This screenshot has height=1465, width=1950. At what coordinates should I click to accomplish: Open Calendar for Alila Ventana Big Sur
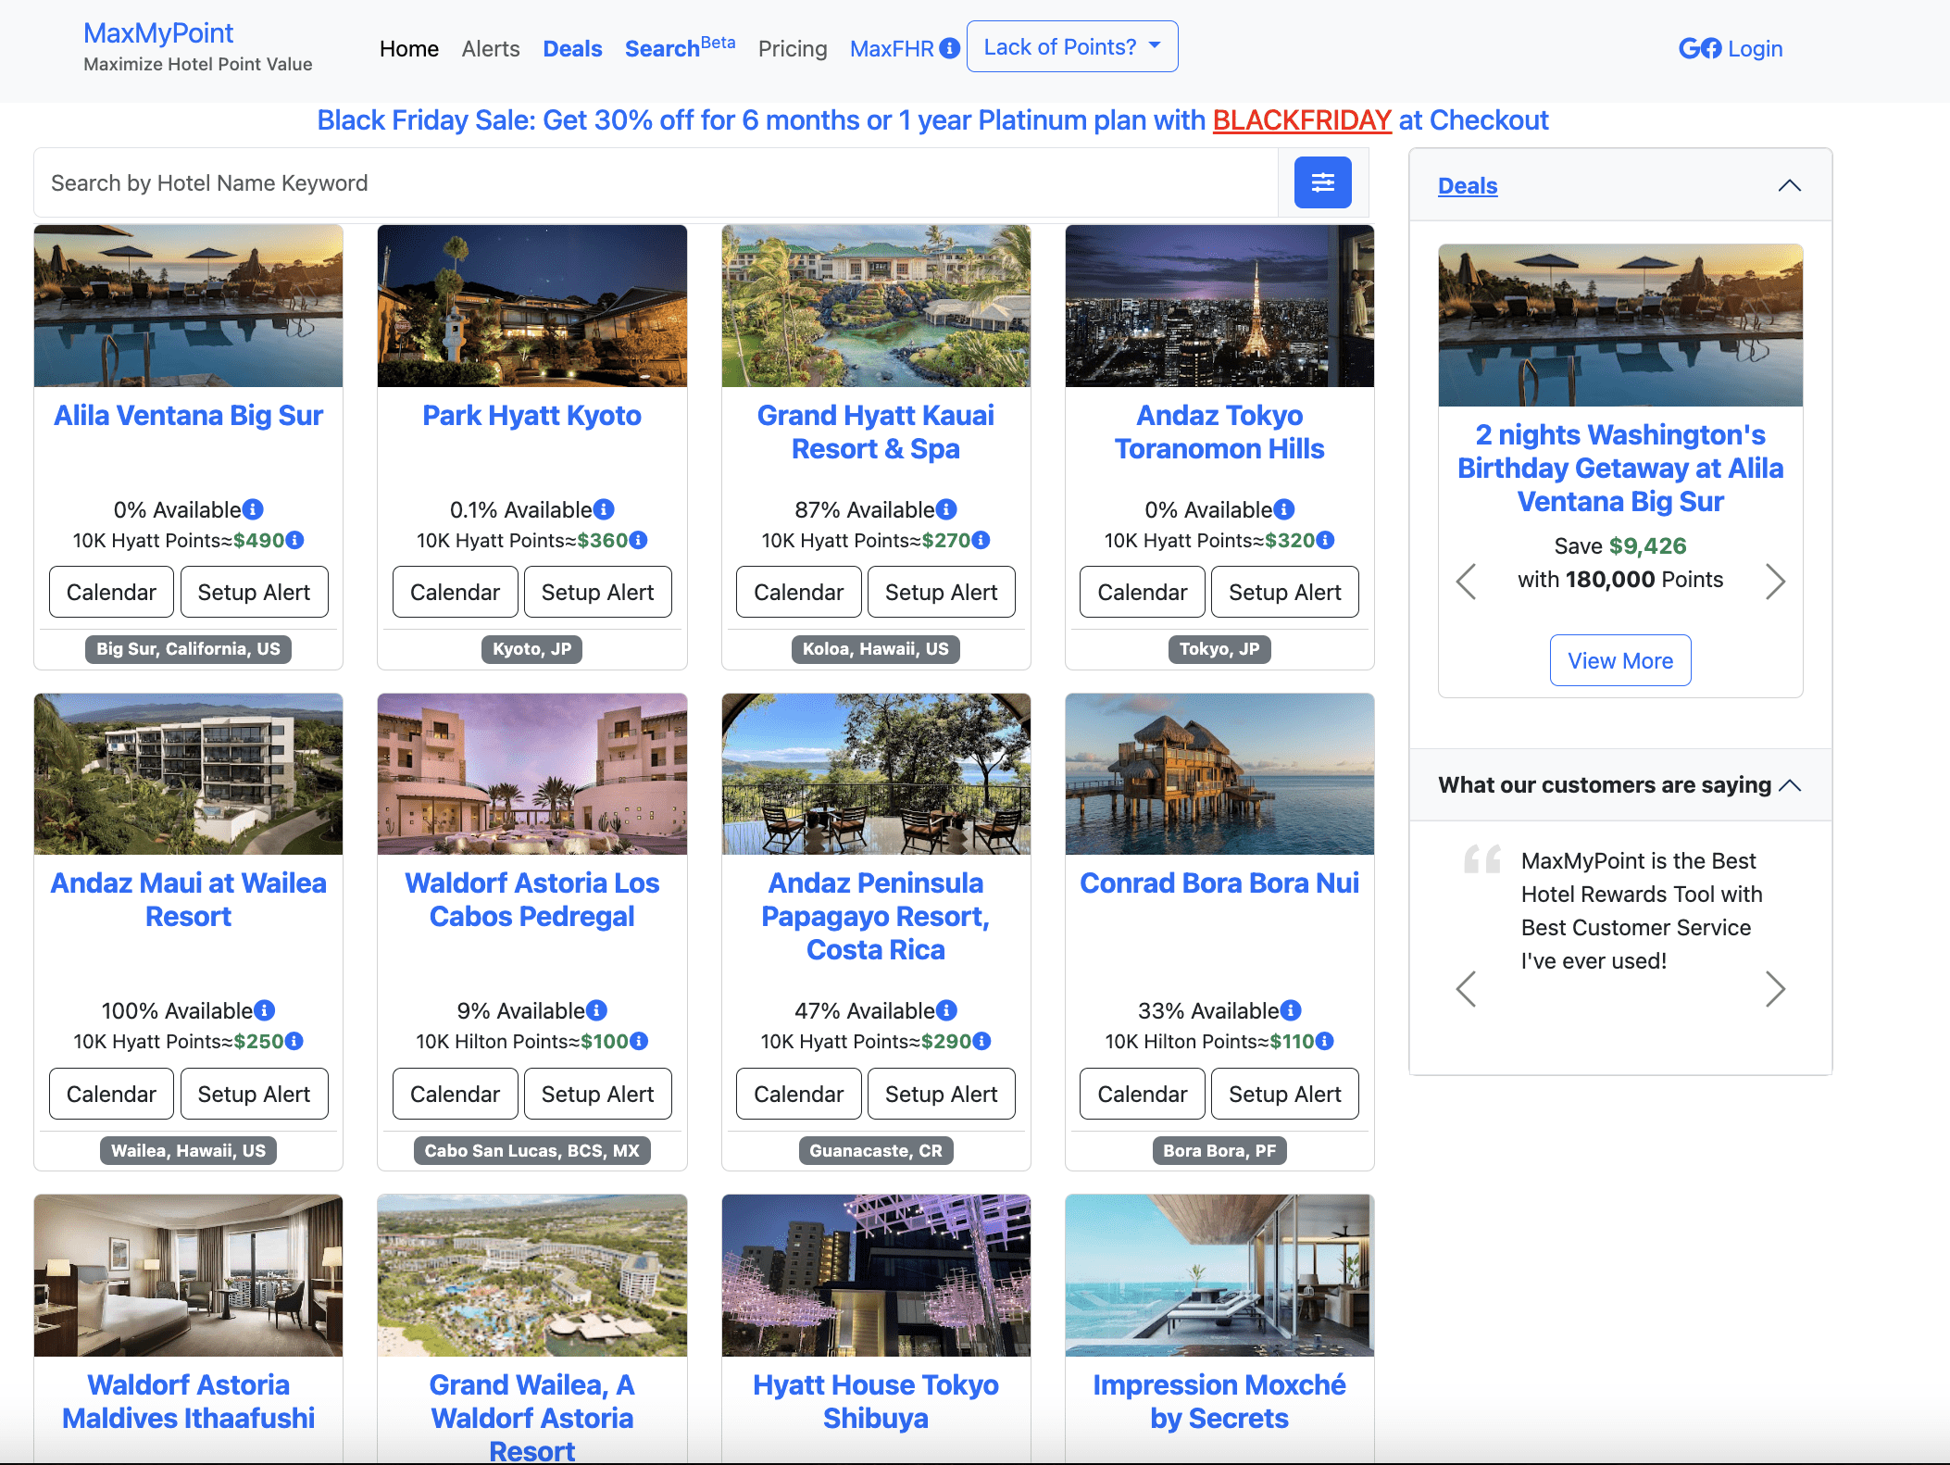pos(111,592)
